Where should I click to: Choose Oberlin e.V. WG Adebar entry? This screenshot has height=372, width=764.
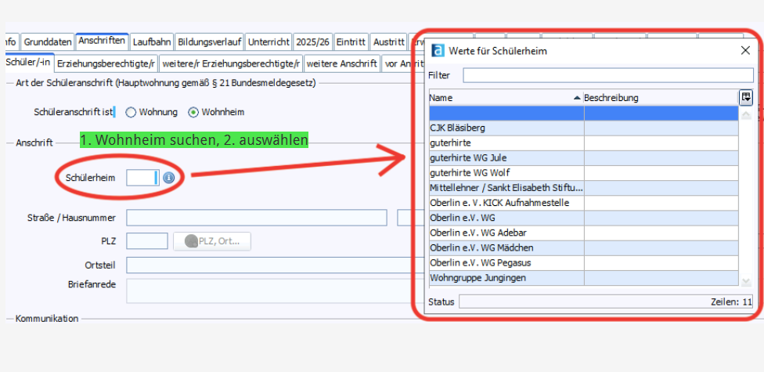click(x=506, y=233)
